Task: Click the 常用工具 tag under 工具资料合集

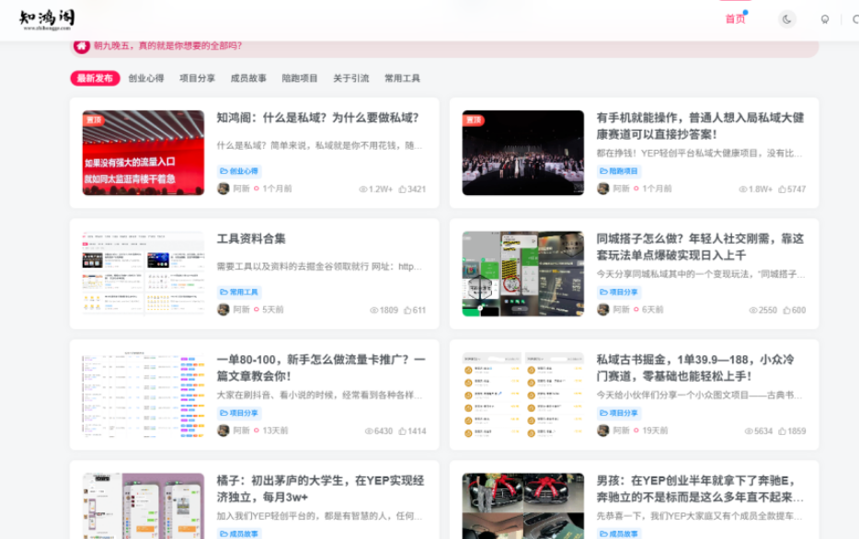Action: click(239, 292)
